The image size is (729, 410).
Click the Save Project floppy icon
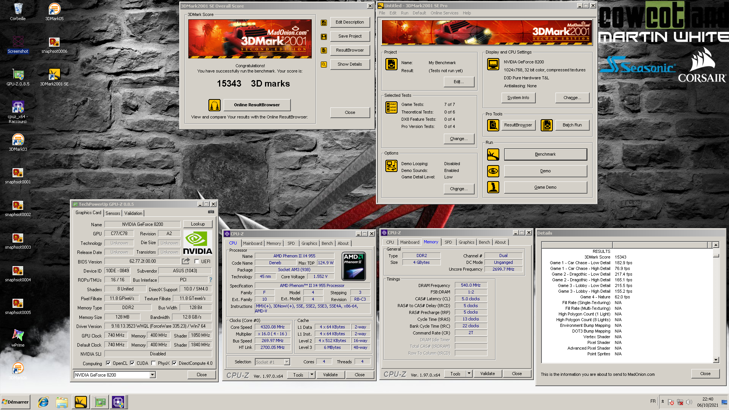tap(324, 37)
